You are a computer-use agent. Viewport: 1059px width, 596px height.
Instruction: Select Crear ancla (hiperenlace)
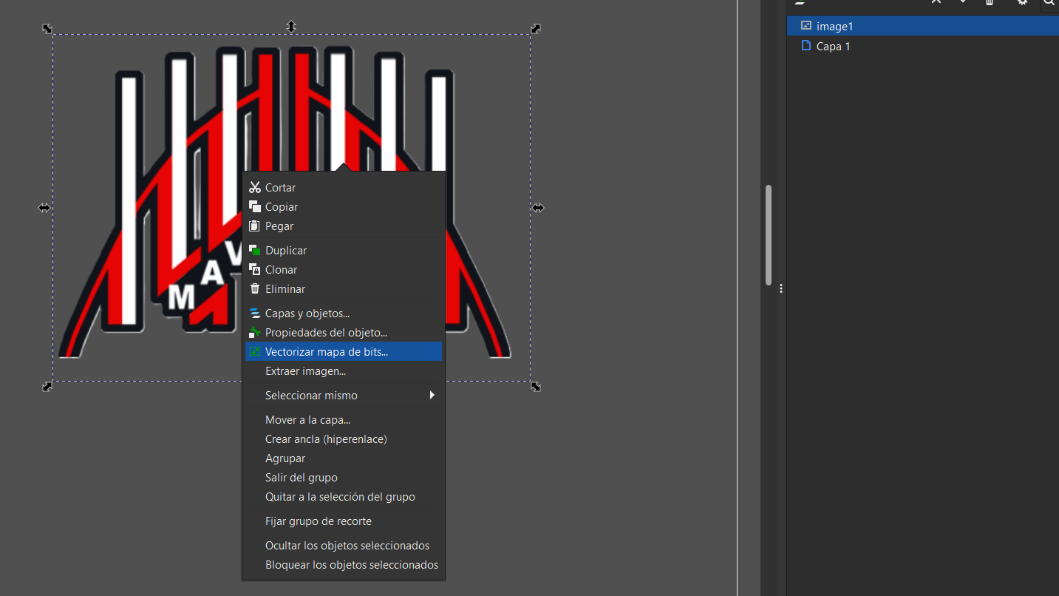coord(344,439)
